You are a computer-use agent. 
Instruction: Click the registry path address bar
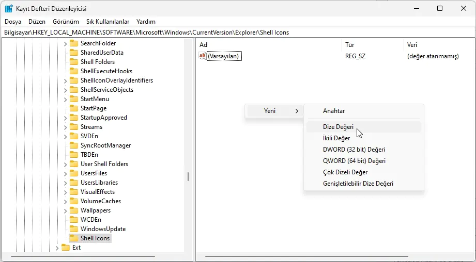coord(238,32)
